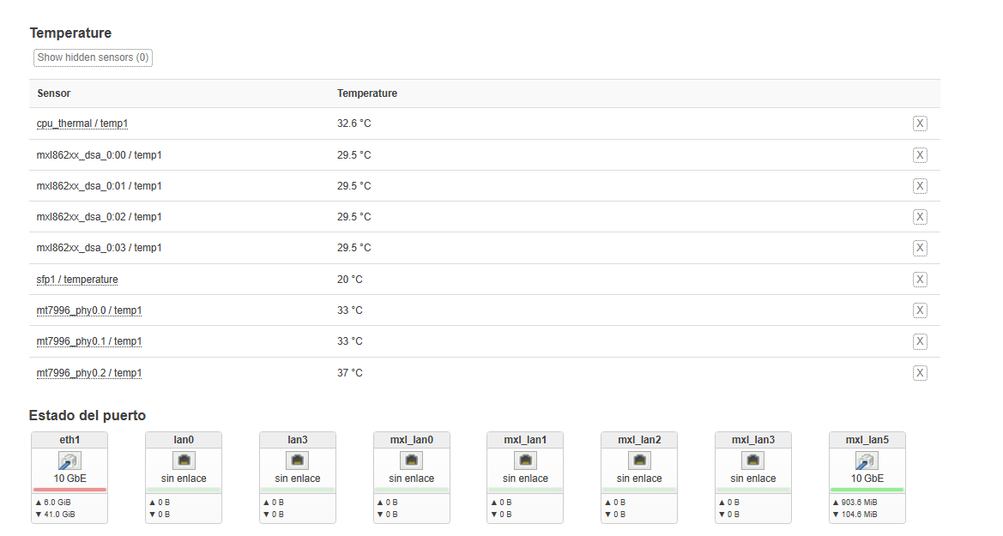Click the lan0 ethernet port icon
Viewport: 1003px width, 536px height.
tap(184, 461)
